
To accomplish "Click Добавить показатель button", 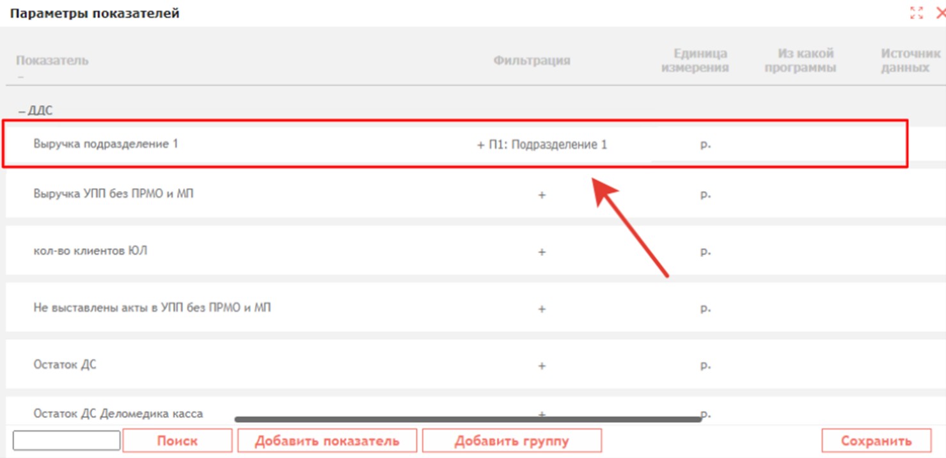I will point(327,441).
